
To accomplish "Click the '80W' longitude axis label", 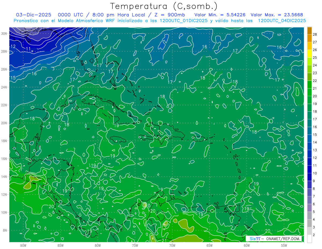I will pyautogui.click(x=98, y=245).
